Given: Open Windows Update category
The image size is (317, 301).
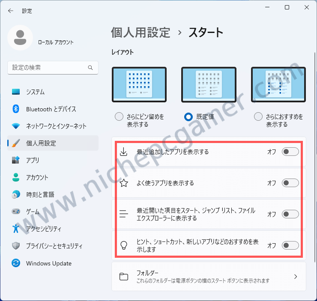Looking at the screenshot, I should [x=53, y=263].
